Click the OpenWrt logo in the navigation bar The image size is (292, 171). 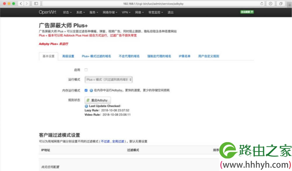47,12
